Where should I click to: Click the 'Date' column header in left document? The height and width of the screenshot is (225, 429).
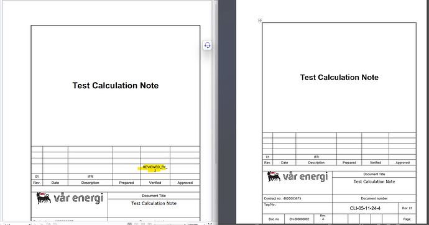(x=55, y=183)
